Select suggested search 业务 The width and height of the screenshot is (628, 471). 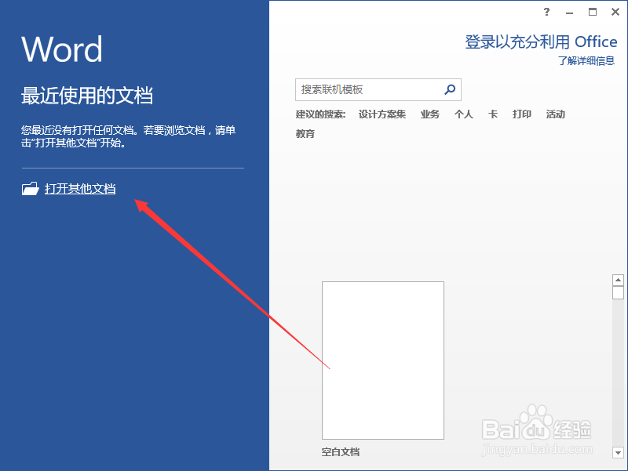coord(429,114)
